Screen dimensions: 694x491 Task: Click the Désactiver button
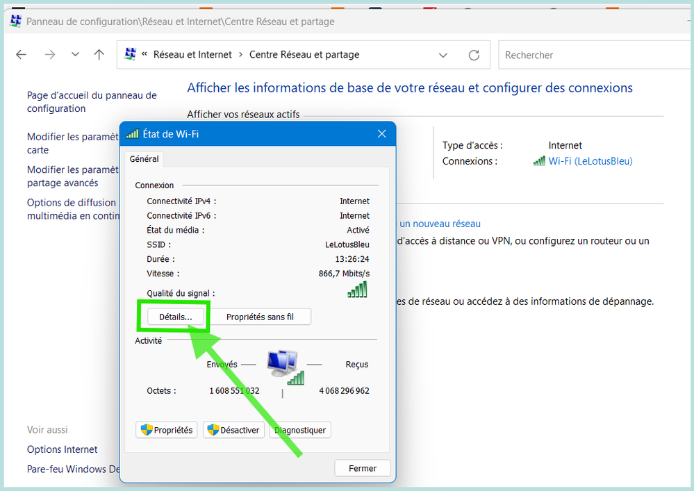(233, 430)
